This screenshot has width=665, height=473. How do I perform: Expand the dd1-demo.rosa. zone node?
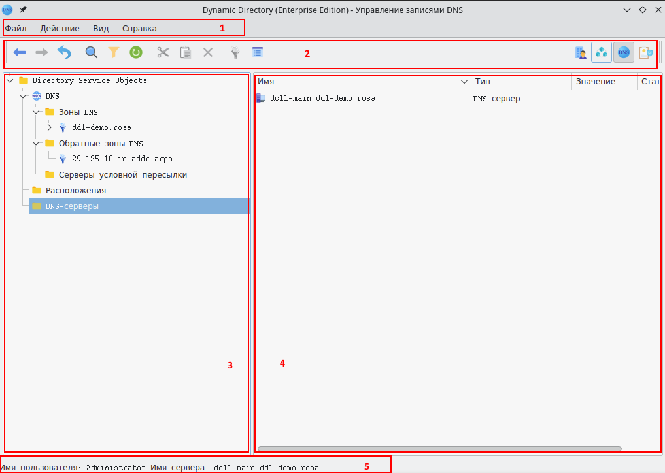(x=50, y=127)
